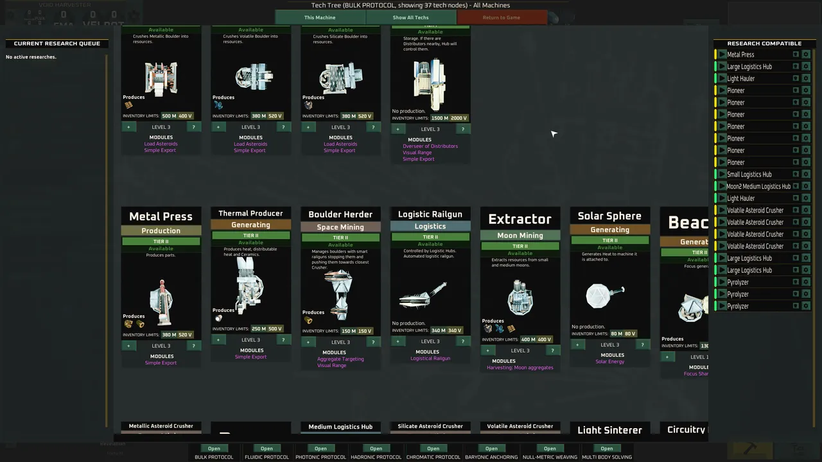The height and width of the screenshot is (462, 822).
Task: Click Return to Game
Action: pyautogui.click(x=502, y=17)
